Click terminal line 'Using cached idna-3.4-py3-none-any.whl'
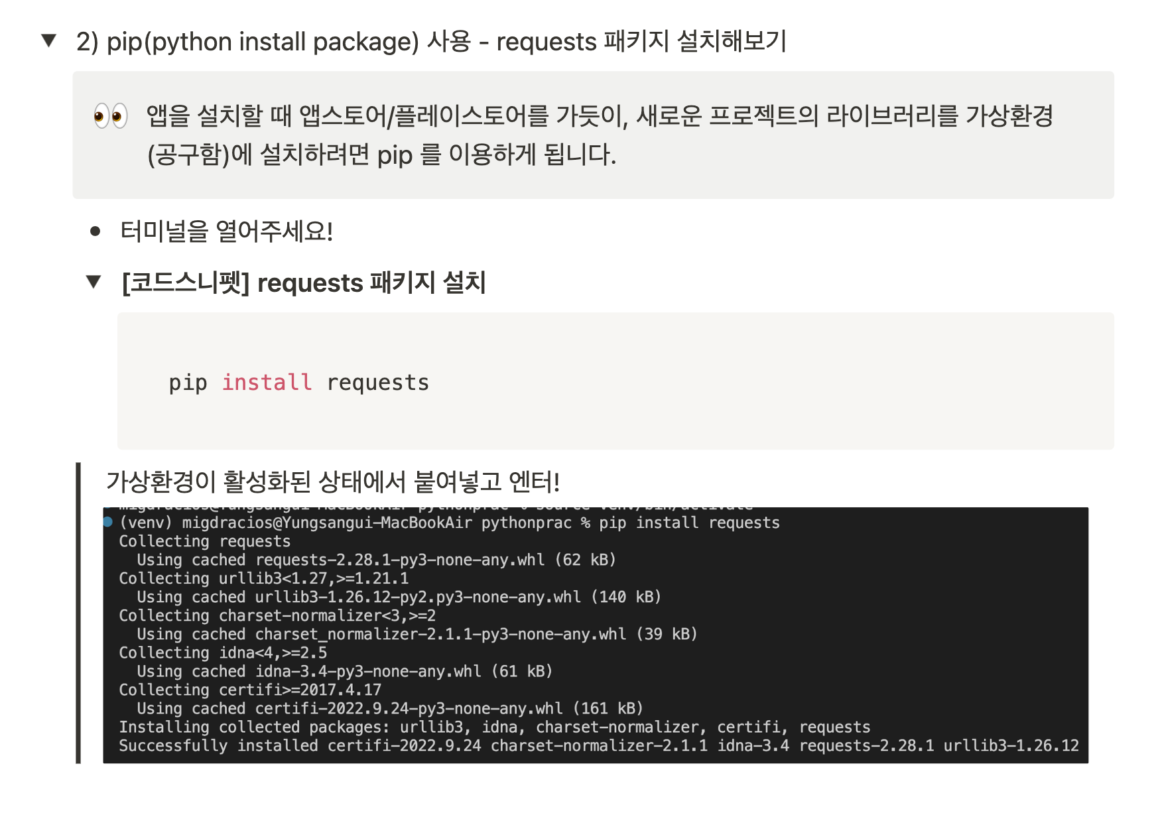The height and width of the screenshot is (821, 1158). [x=309, y=672]
